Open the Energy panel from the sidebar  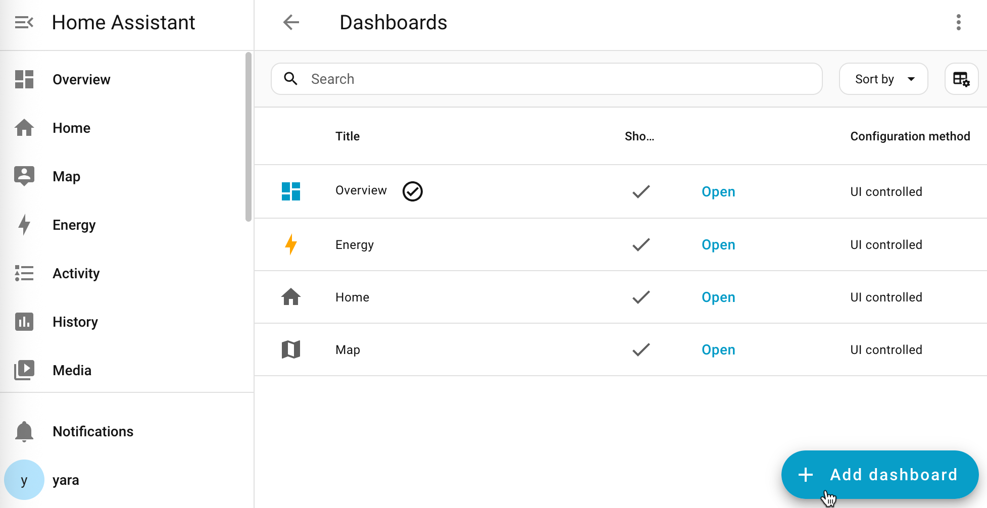(24, 225)
